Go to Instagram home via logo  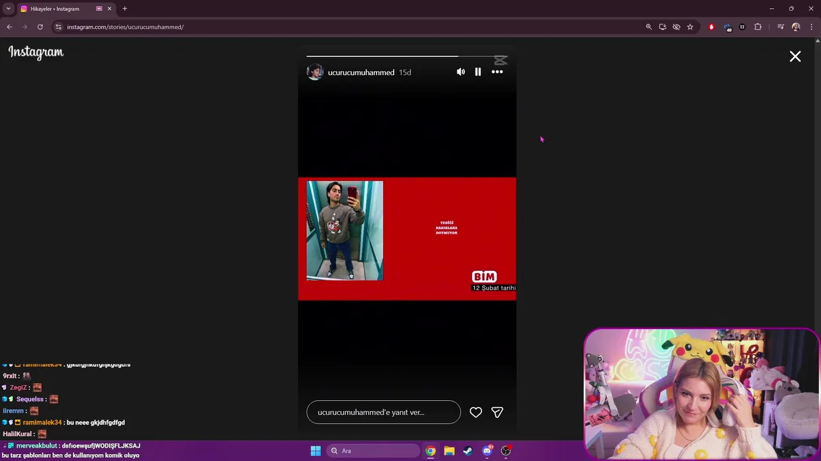36,53
